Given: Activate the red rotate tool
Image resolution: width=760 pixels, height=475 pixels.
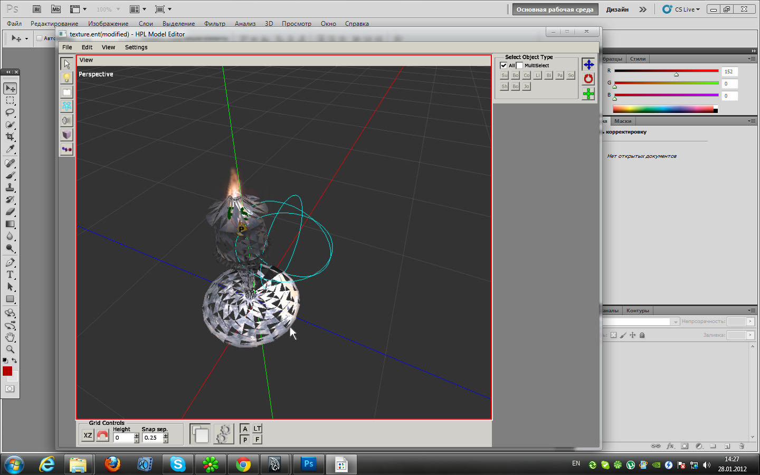Looking at the screenshot, I should 588,79.
